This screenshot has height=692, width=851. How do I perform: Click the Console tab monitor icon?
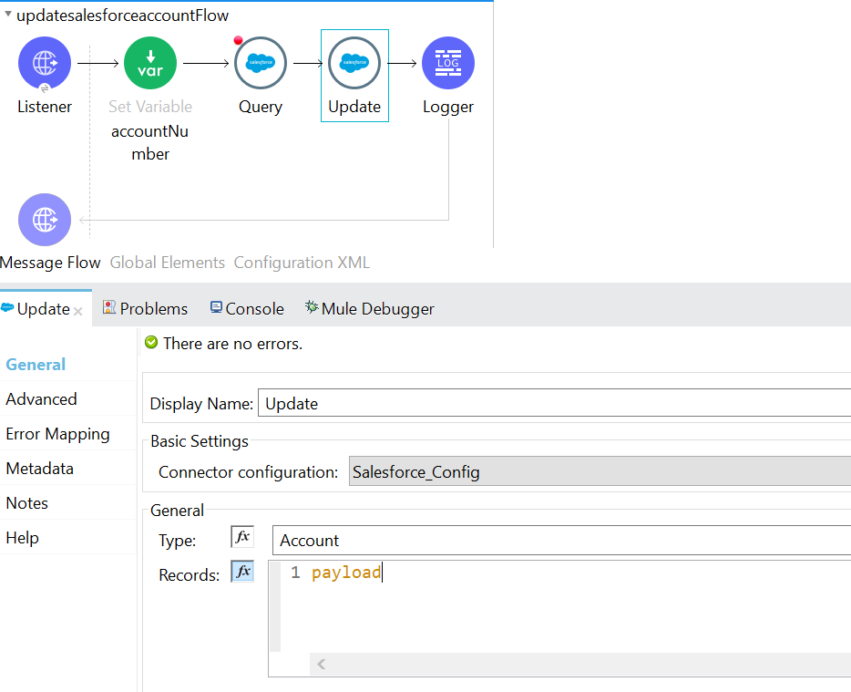[x=216, y=307]
